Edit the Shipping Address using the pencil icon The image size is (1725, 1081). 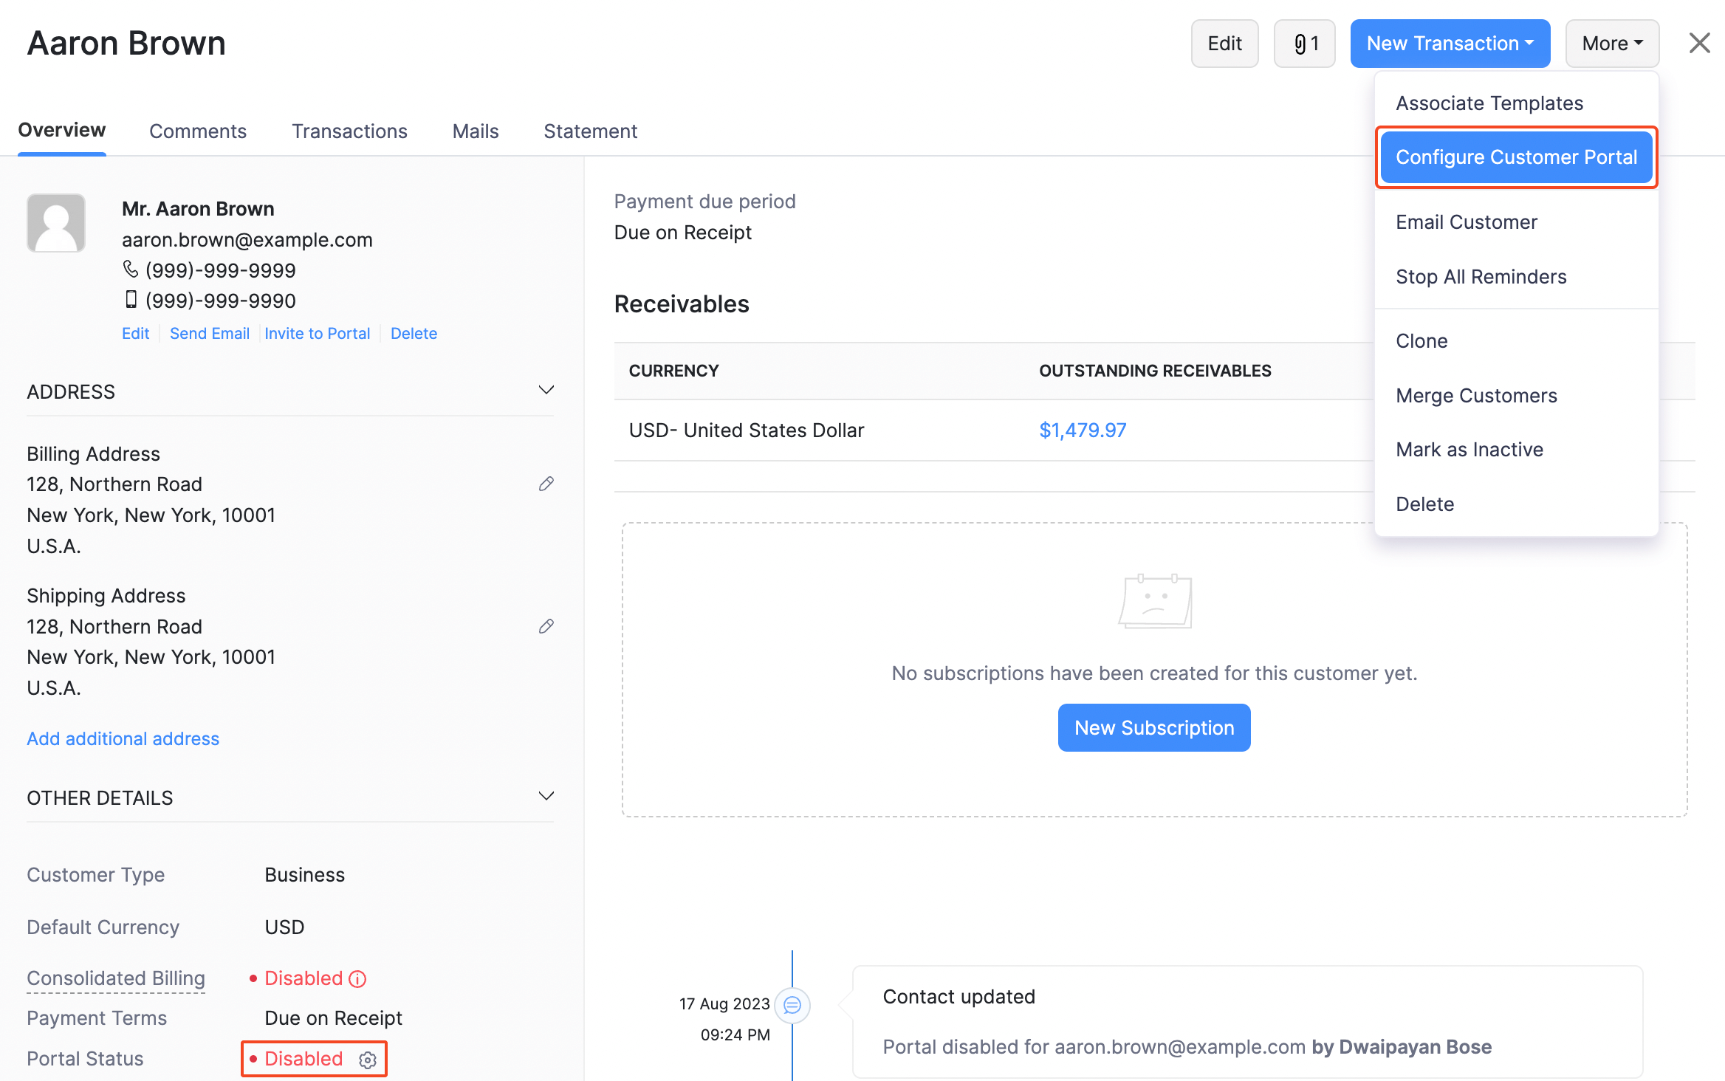[546, 626]
